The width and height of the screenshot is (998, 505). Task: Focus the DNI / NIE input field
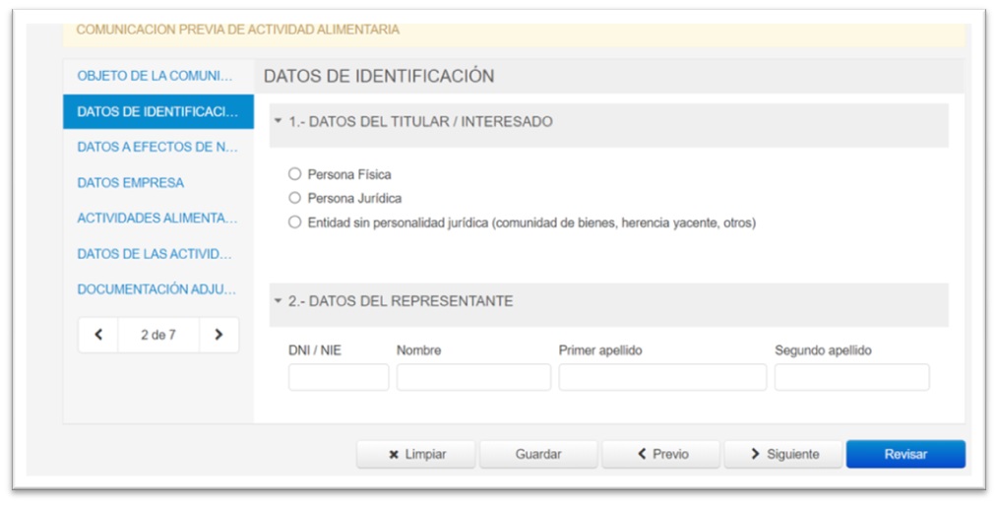(x=339, y=377)
